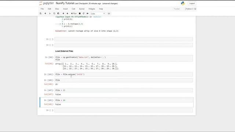Rename notebook via NumPy Tutorial title

click(65, 3)
